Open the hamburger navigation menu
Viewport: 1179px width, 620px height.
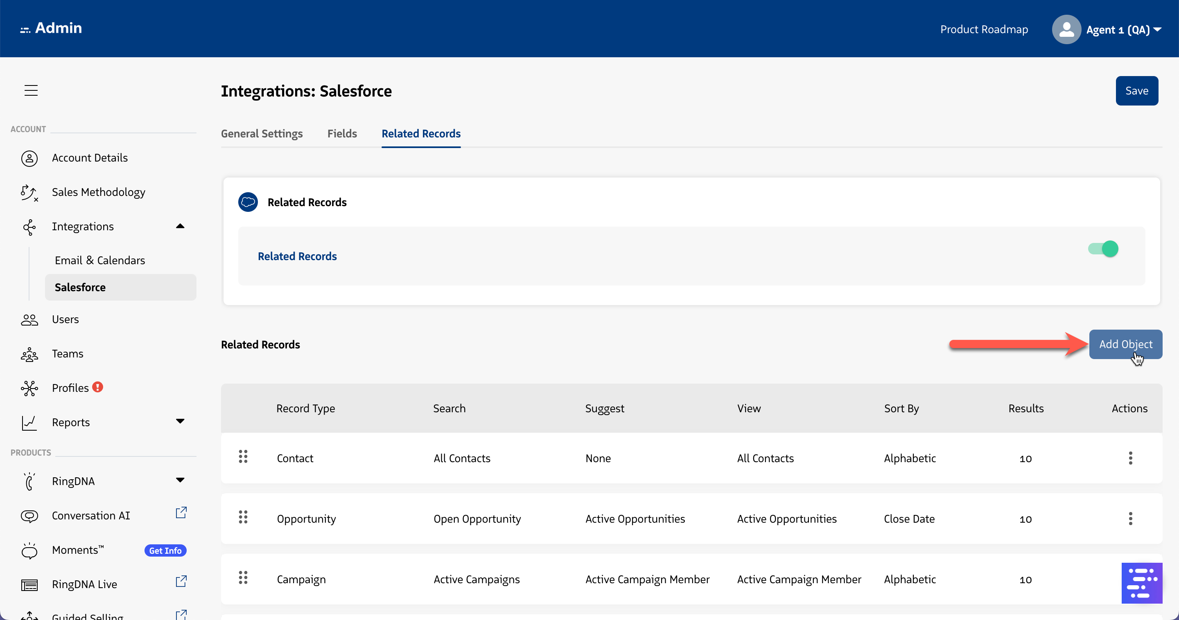point(31,90)
